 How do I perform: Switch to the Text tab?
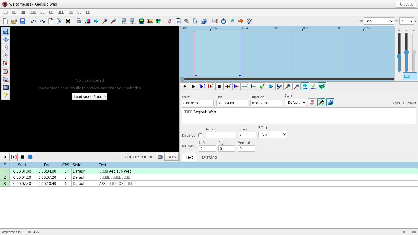[189, 157]
